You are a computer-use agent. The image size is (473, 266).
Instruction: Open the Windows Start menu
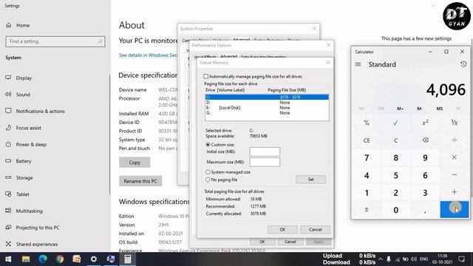pos(8,259)
